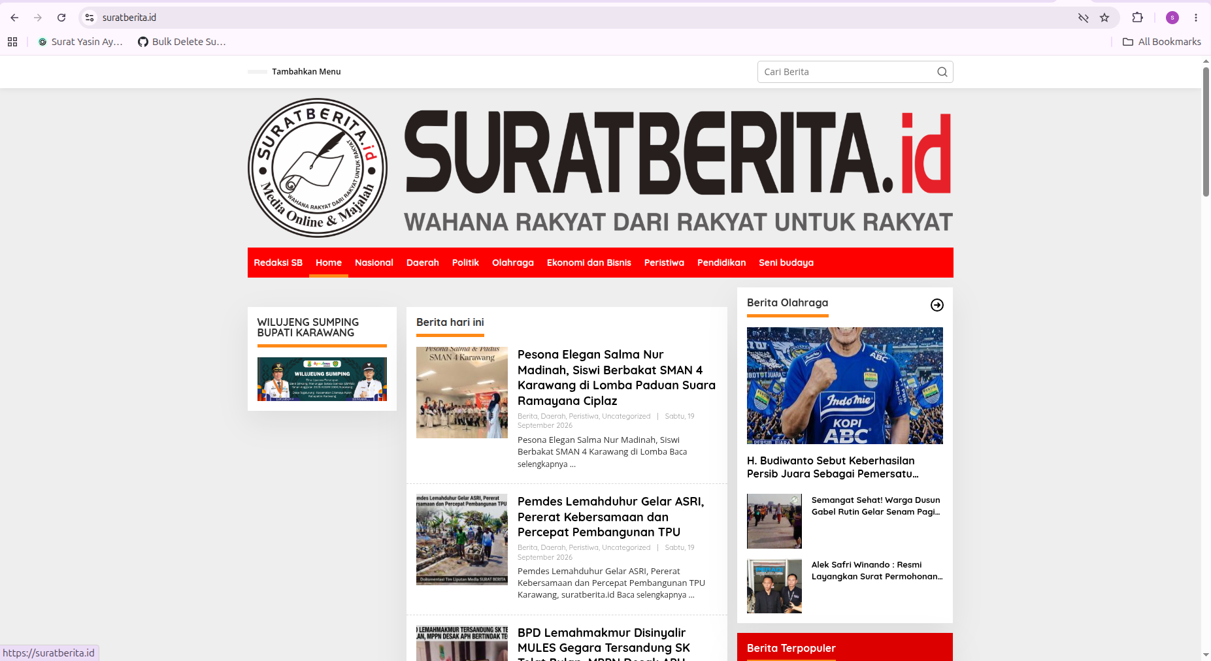Open Pemdes Lemahduhur Gelar ASRI article headline
The image size is (1211, 661).
tap(610, 517)
